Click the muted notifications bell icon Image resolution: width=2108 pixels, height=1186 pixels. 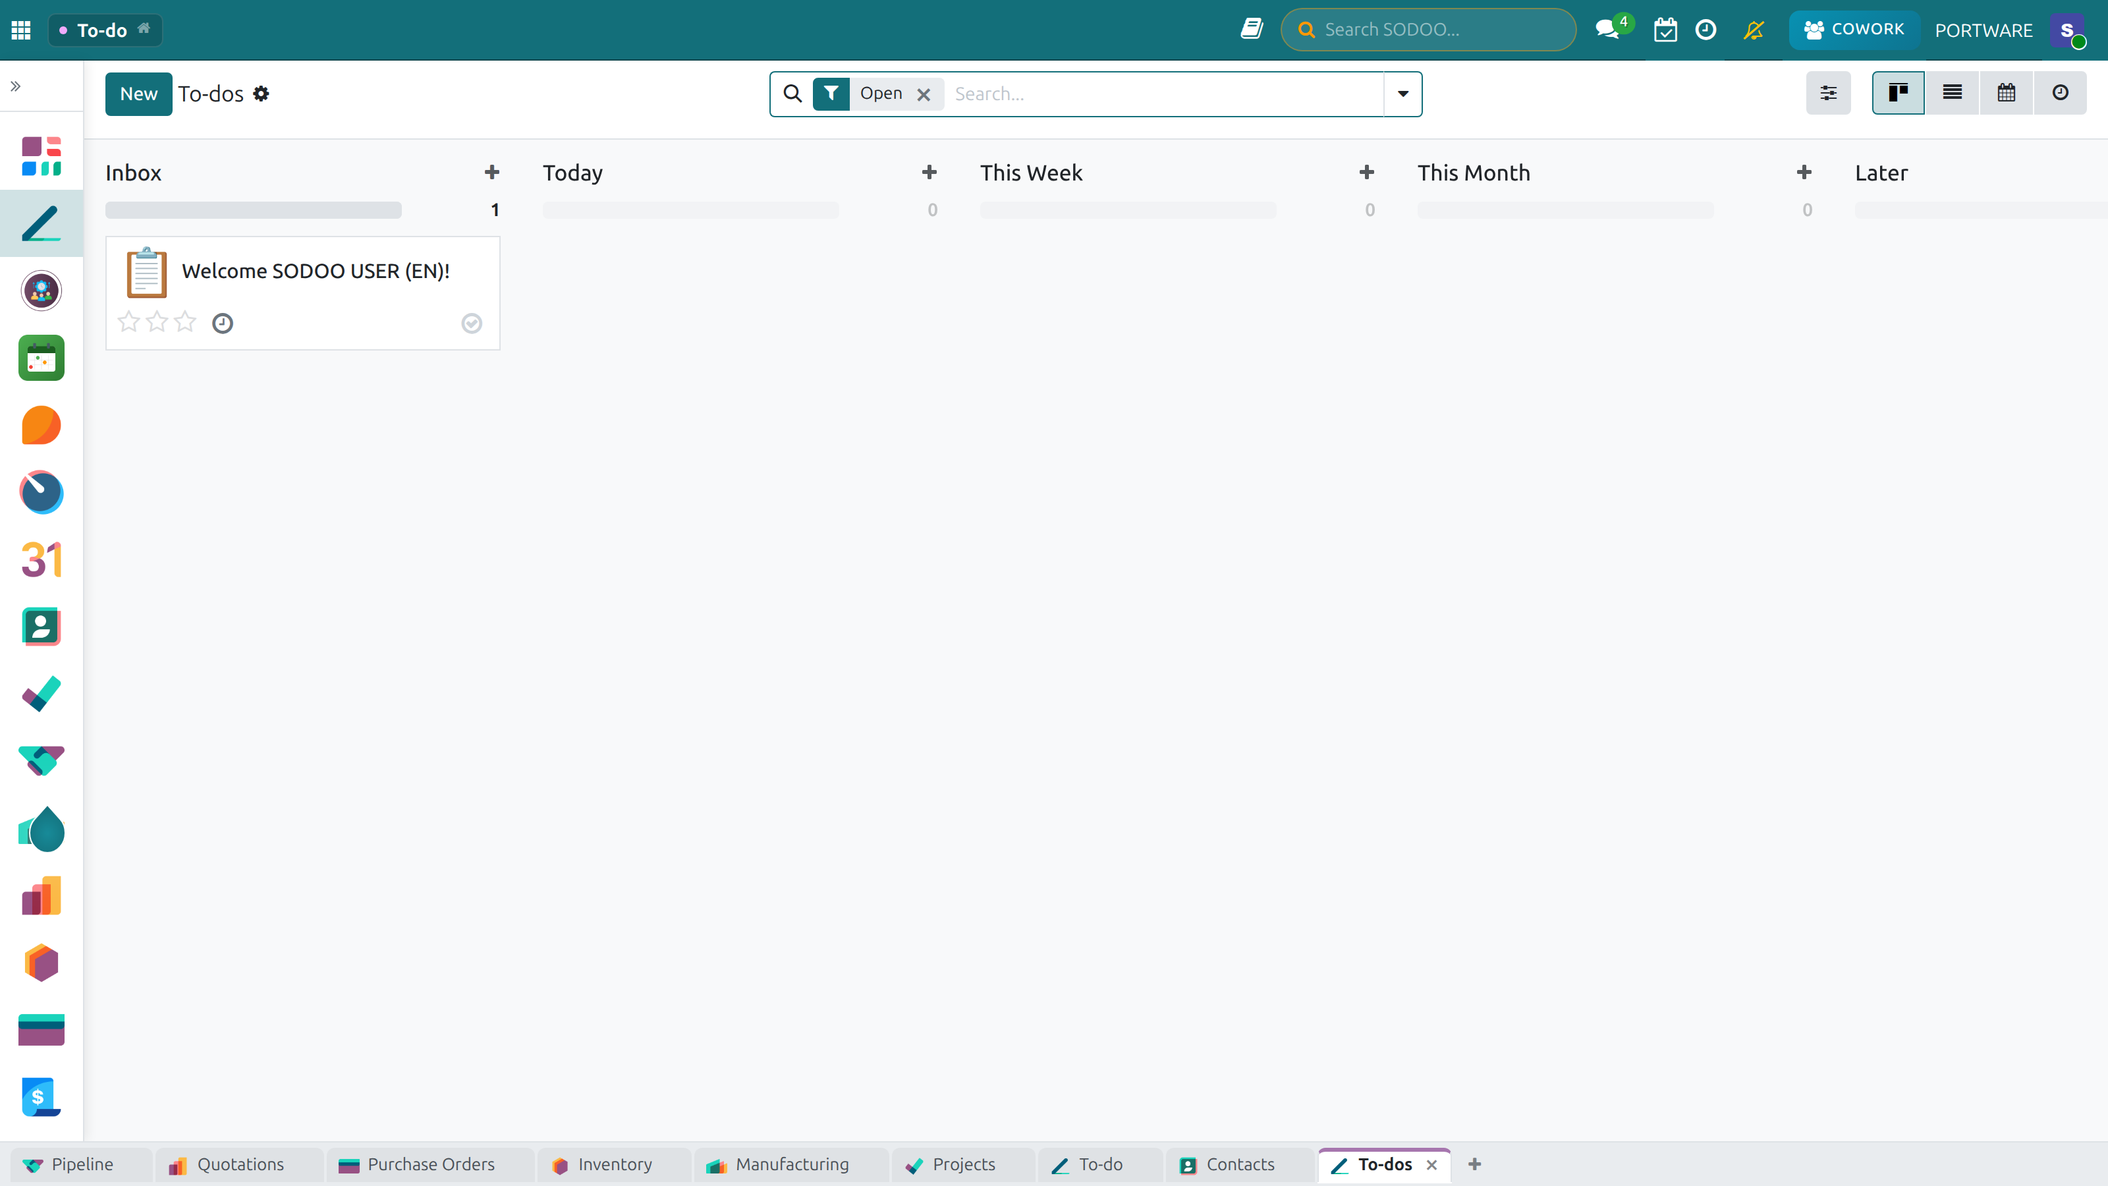pos(1754,30)
